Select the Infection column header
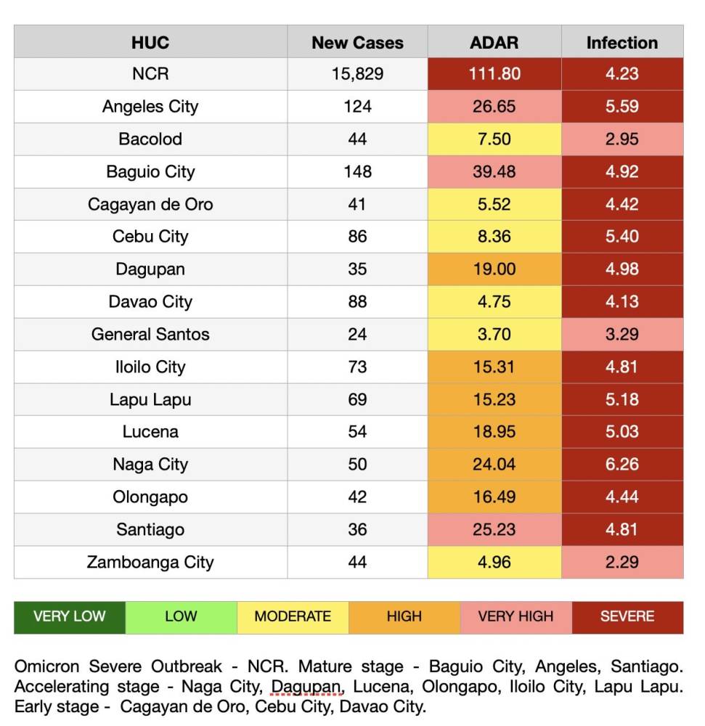This screenshot has height=726, width=705. click(x=622, y=42)
